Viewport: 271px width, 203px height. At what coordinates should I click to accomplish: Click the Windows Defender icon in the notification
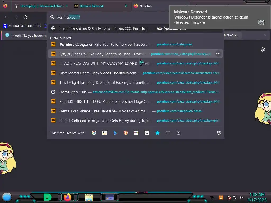pyautogui.click(x=261, y=22)
